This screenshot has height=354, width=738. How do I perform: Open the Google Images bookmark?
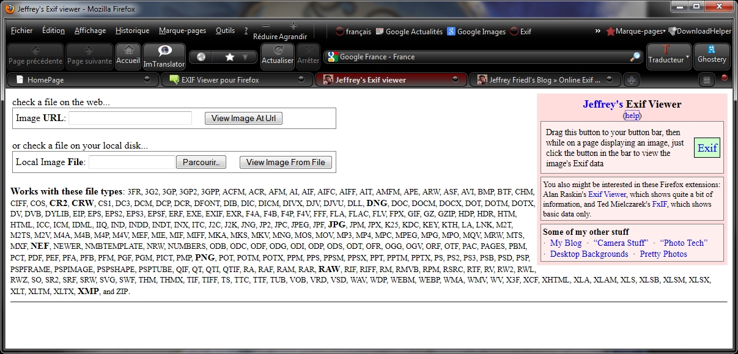click(x=476, y=32)
